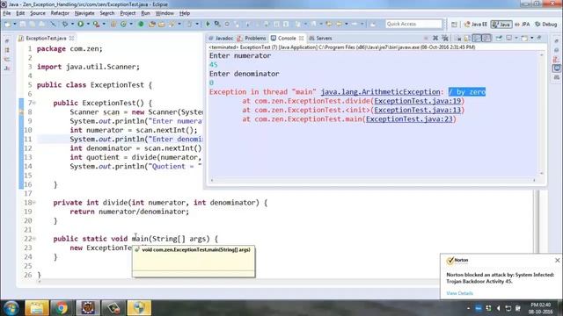Click the console horizontal scrollbar right arrow

click(534, 180)
